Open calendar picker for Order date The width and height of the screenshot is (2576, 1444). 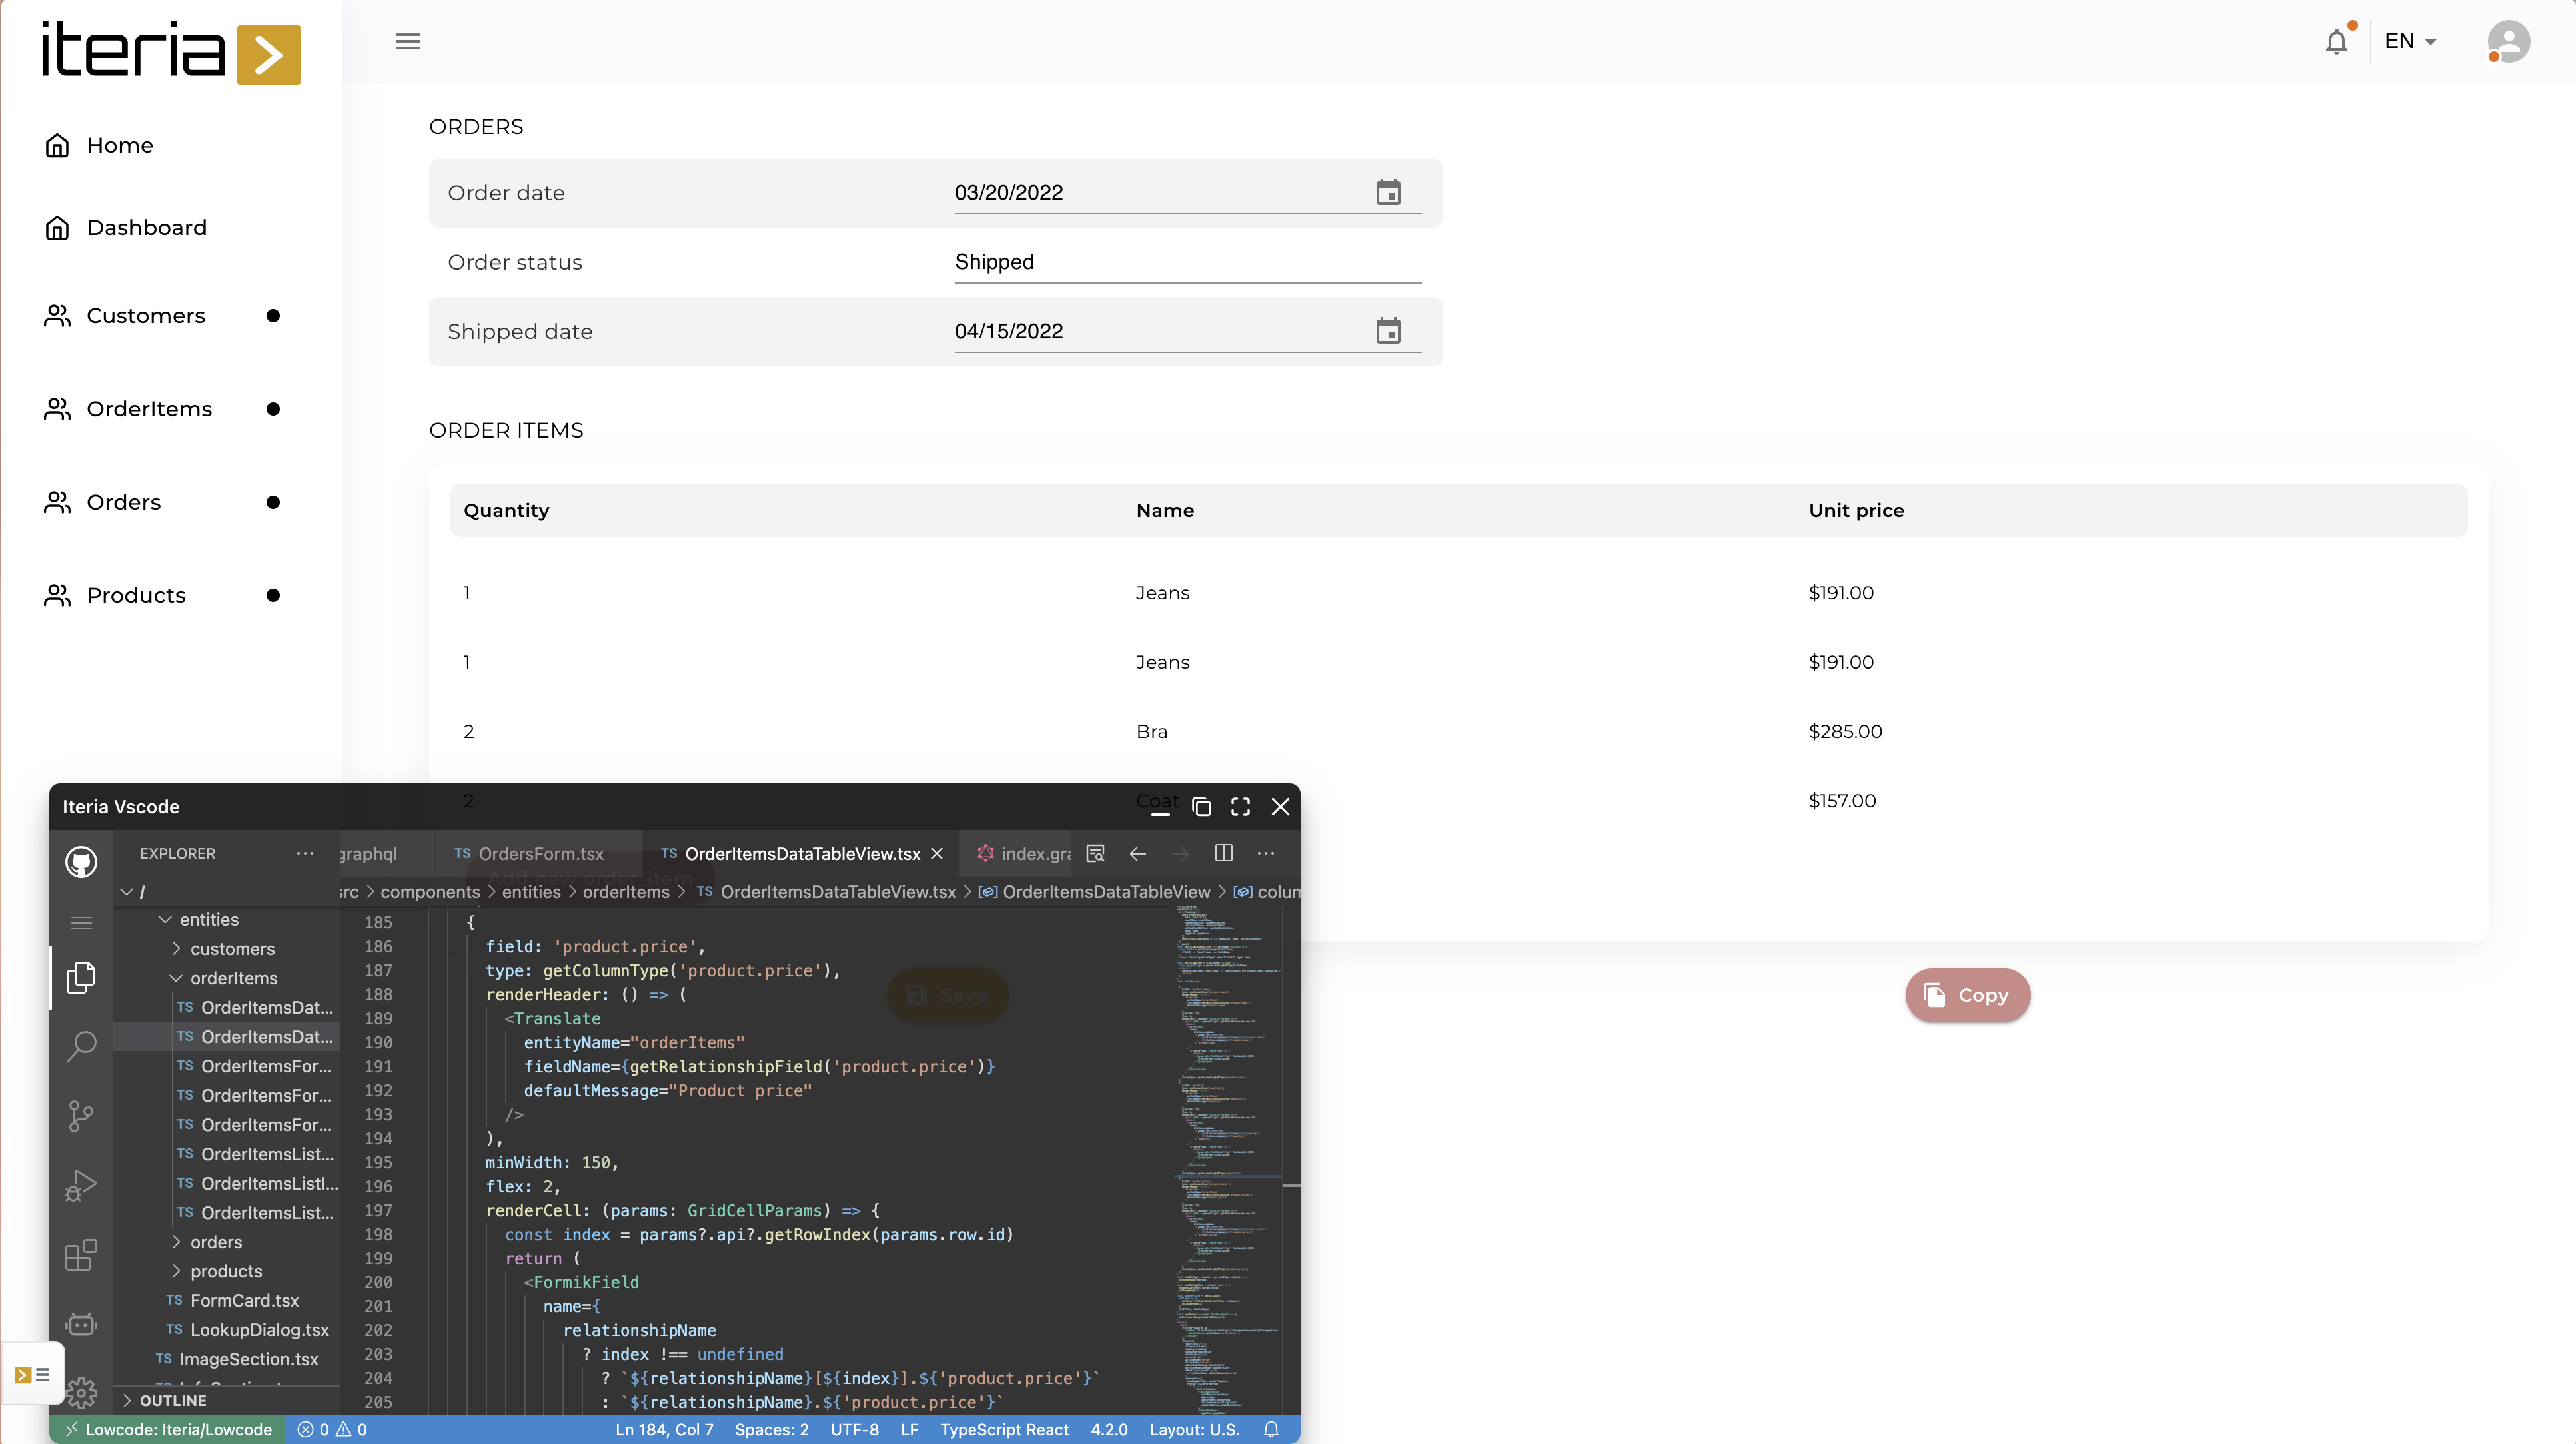pos(1388,192)
